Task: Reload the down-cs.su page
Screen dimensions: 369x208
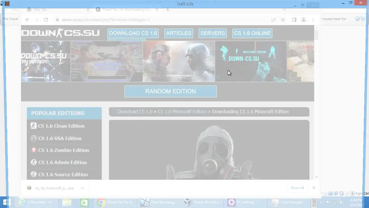Action: click(x=46, y=20)
